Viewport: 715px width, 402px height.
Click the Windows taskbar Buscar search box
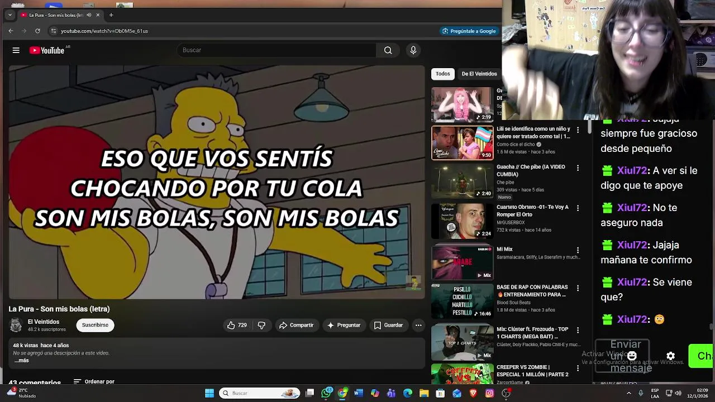point(259,393)
